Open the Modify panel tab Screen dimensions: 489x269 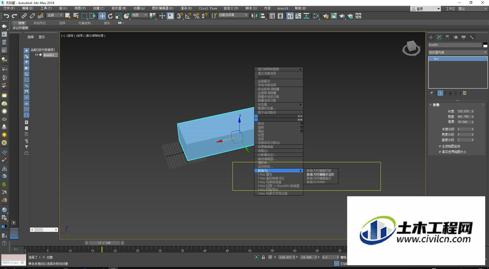pyautogui.click(x=439, y=37)
